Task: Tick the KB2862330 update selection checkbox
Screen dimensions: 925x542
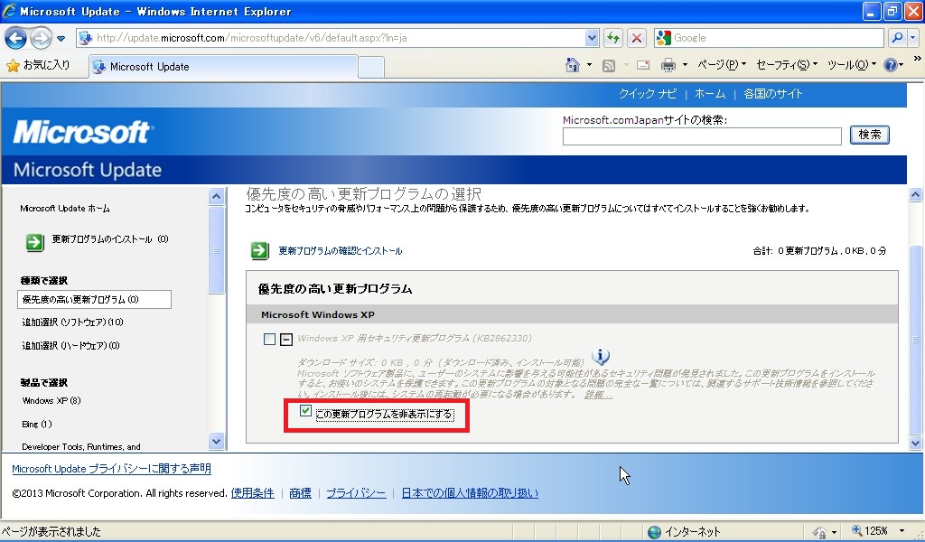Action: coord(269,340)
